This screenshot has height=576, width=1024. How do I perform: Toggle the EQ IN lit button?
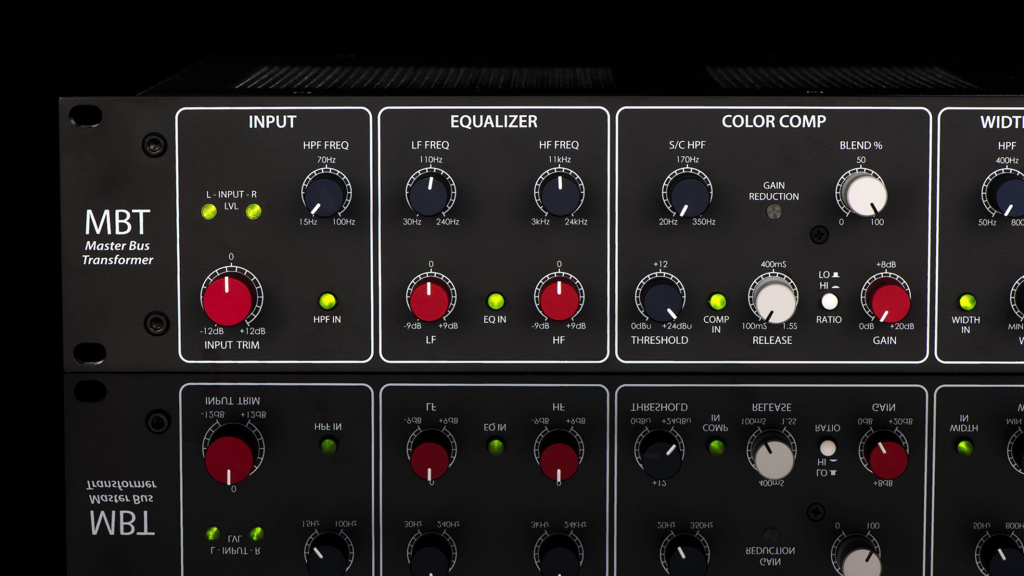(495, 301)
